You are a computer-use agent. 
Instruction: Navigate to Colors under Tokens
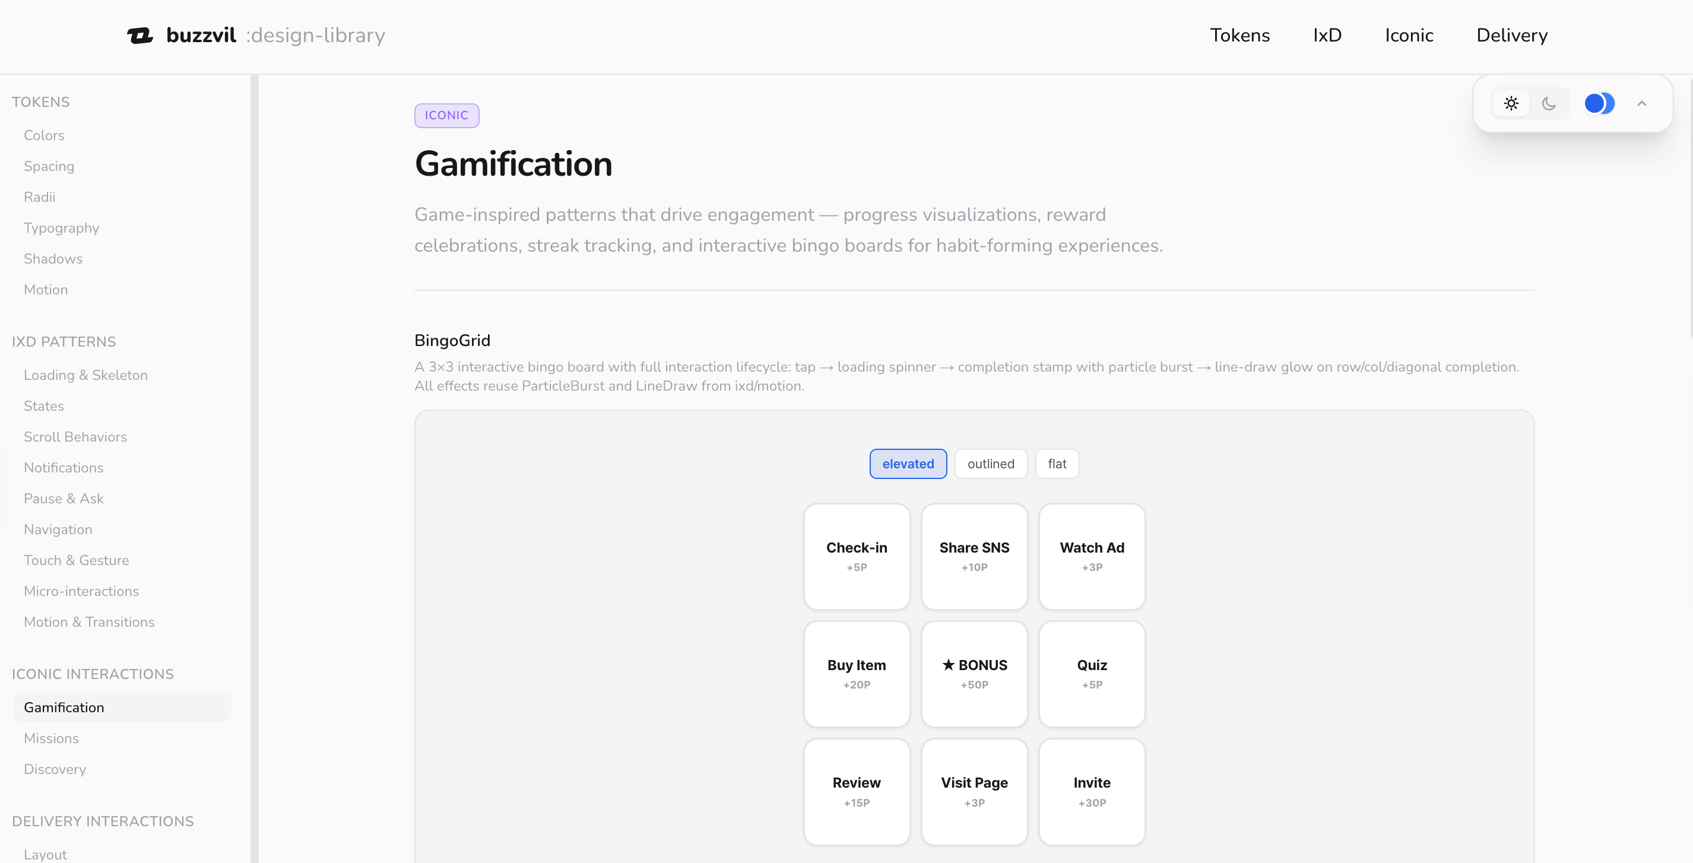44,135
